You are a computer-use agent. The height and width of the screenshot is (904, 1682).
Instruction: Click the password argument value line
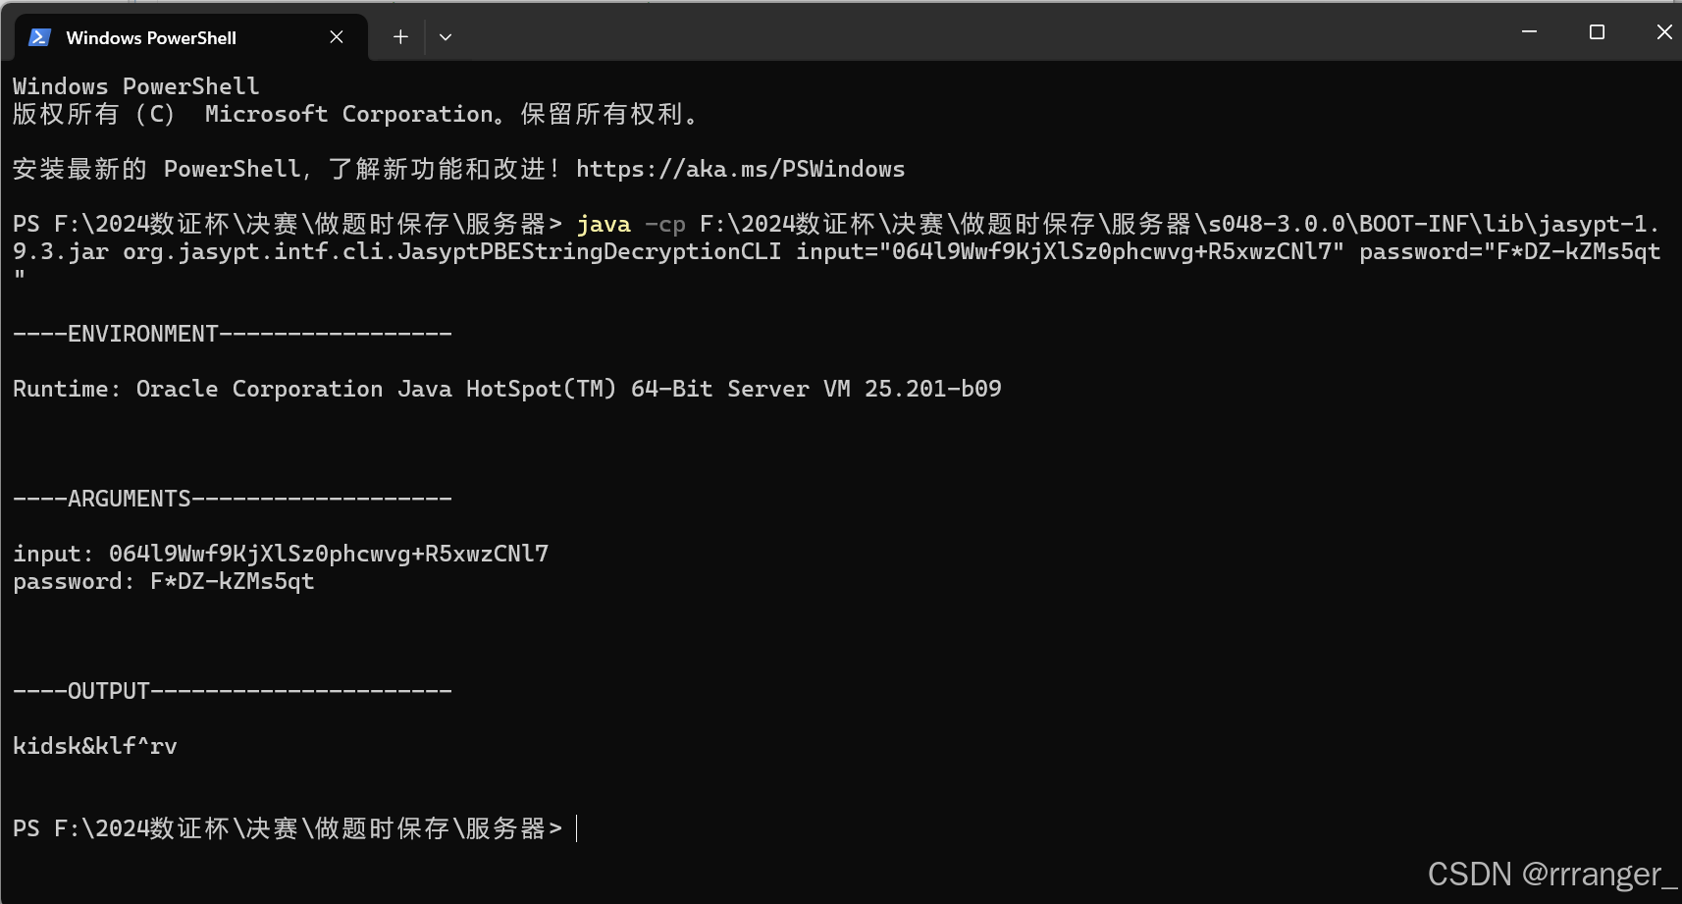pyautogui.click(x=164, y=581)
